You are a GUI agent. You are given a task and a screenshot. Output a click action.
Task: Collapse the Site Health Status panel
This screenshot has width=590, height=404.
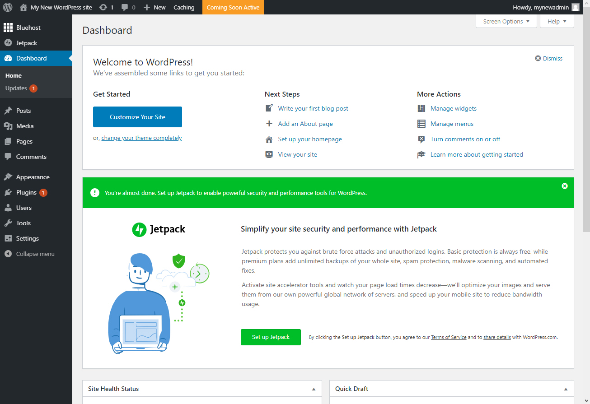[x=314, y=389]
